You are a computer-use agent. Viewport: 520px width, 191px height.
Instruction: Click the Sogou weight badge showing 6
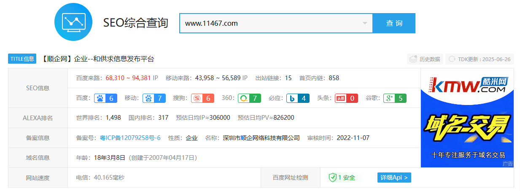(202, 98)
